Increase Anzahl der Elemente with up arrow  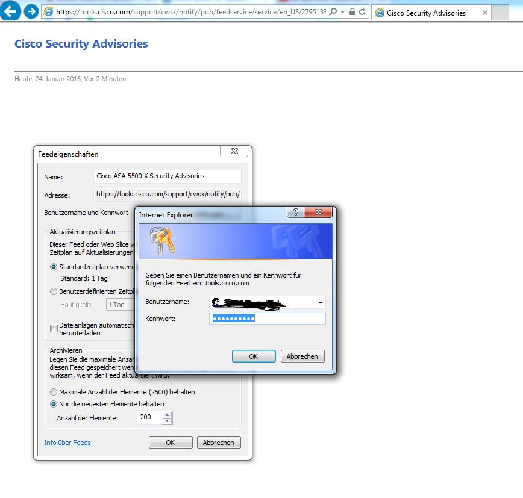point(168,414)
